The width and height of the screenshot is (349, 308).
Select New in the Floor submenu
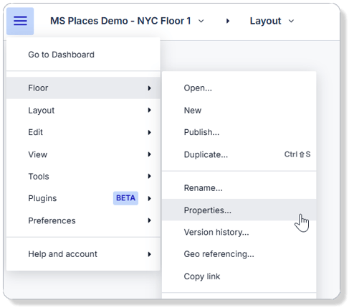click(239, 111)
